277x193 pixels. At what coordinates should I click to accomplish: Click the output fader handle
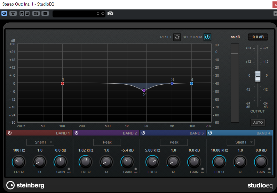click(258, 76)
